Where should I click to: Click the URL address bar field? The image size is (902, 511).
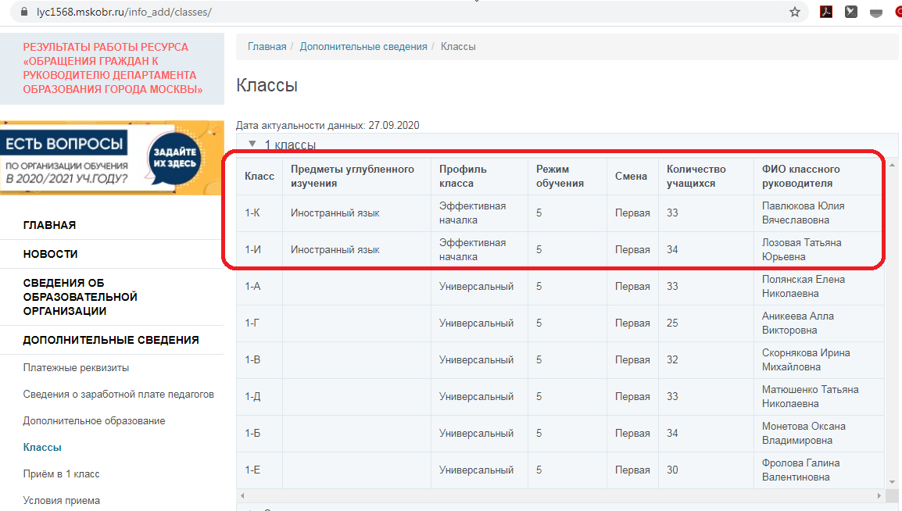coord(391,13)
